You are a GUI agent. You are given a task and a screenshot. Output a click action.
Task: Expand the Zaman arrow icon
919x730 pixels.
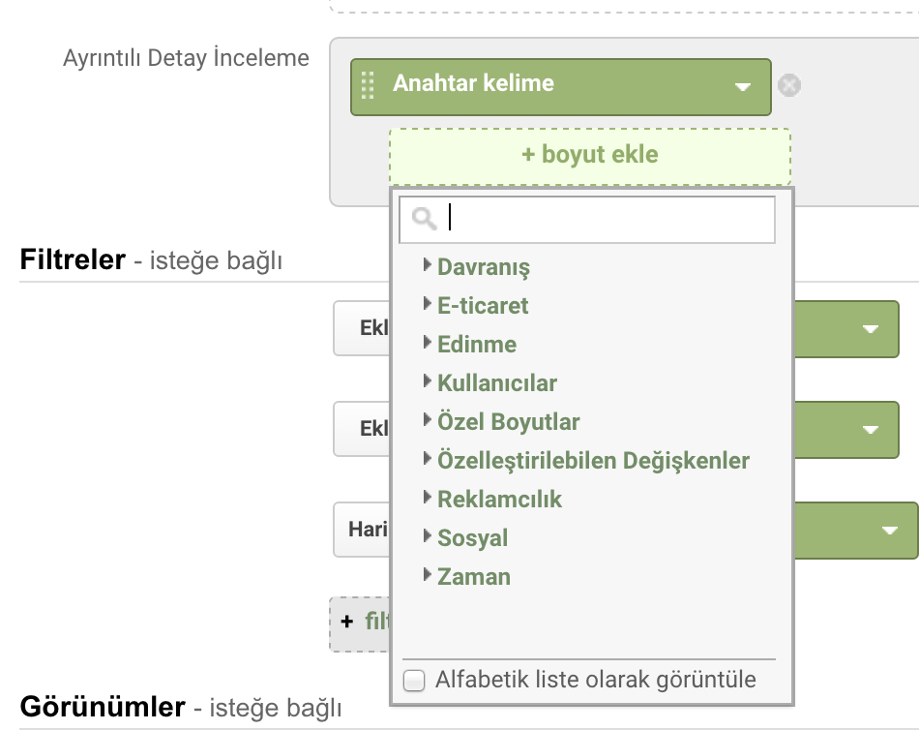click(428, 575)
